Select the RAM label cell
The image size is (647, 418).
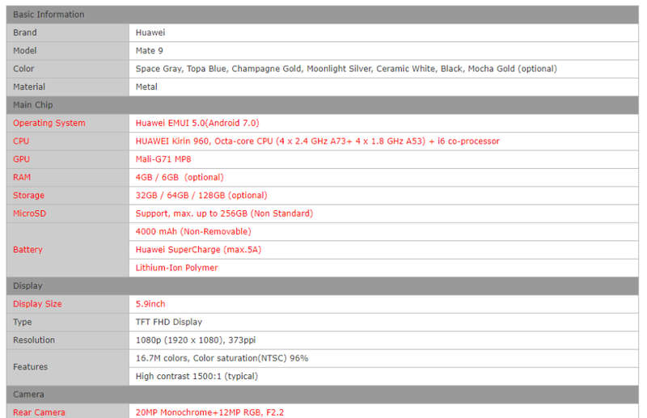coord(68,177)
